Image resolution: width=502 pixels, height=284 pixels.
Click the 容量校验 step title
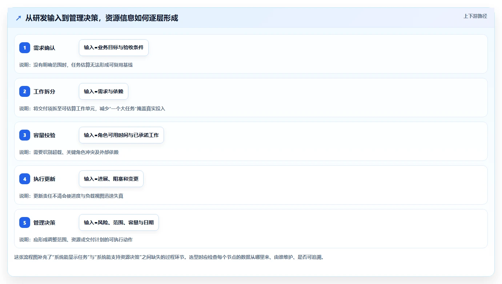(44, 135)
